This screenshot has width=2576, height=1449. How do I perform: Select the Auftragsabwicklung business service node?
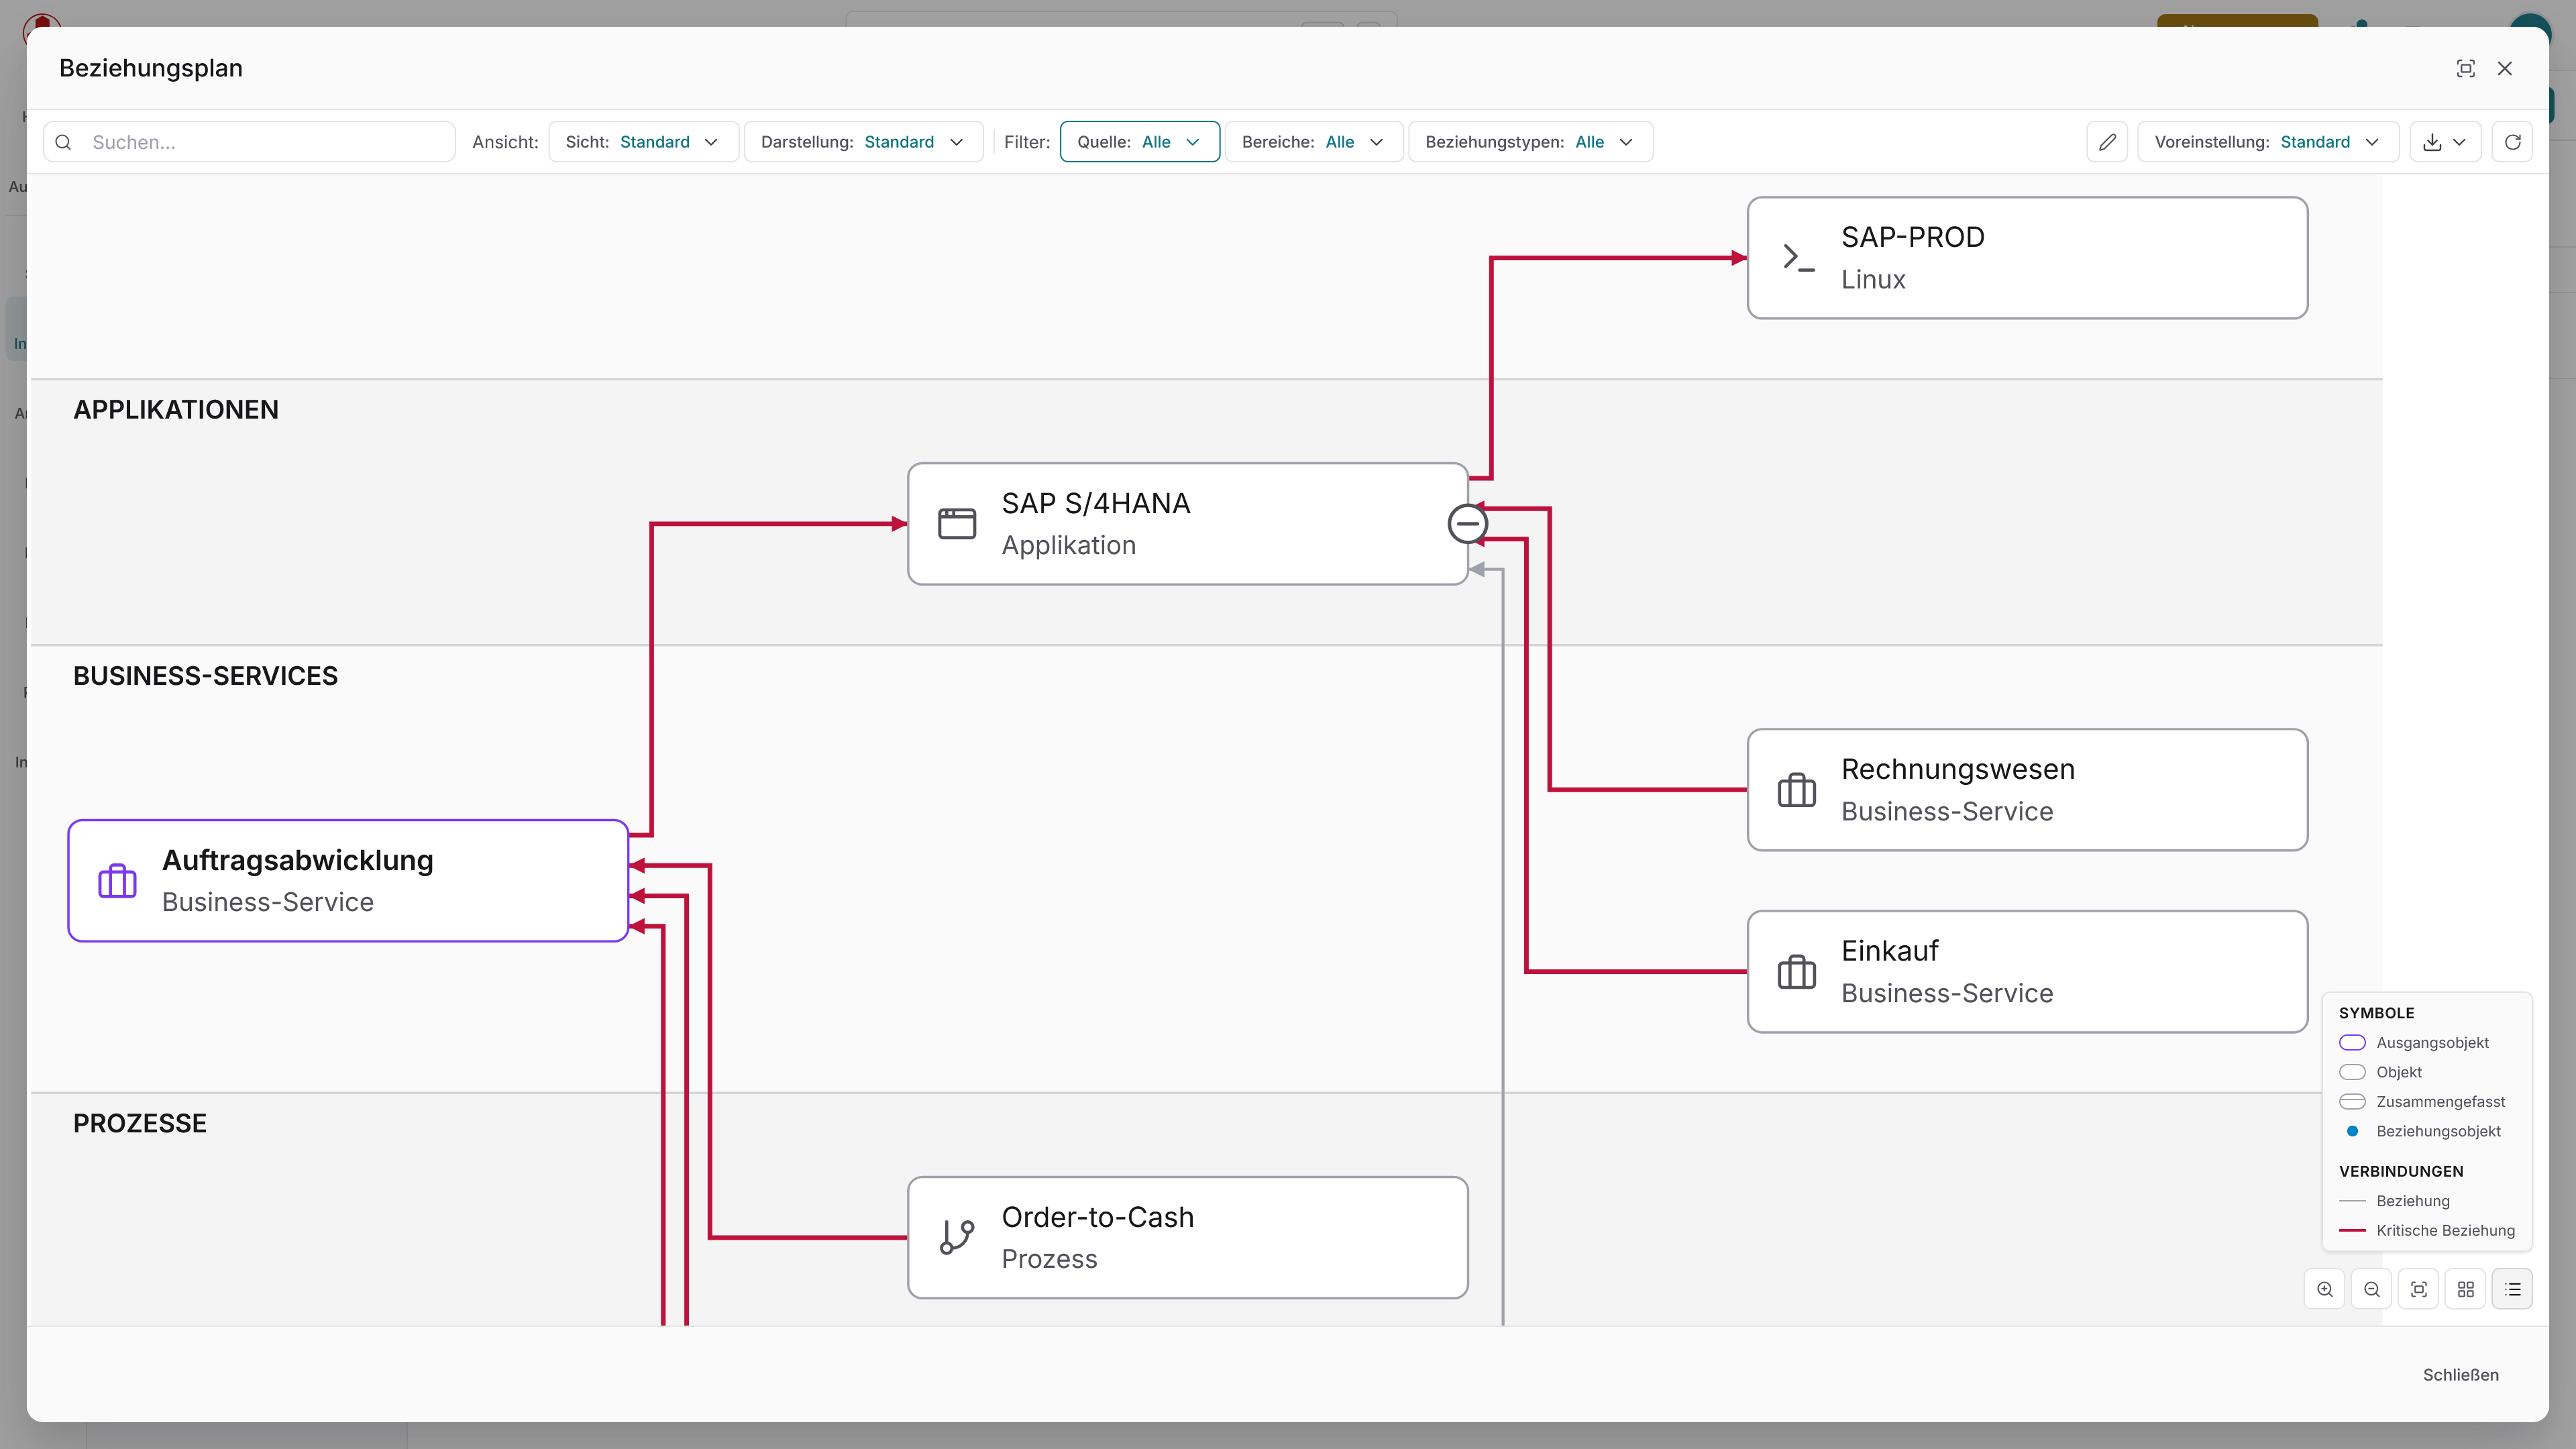pos(348,881)
